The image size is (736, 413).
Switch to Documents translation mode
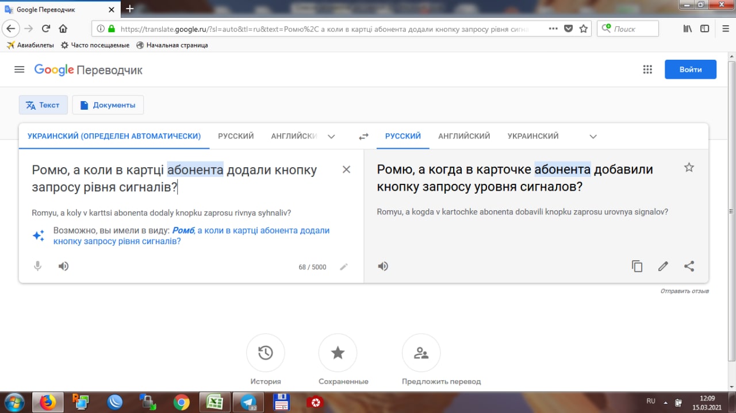click(x=108, y=105)
